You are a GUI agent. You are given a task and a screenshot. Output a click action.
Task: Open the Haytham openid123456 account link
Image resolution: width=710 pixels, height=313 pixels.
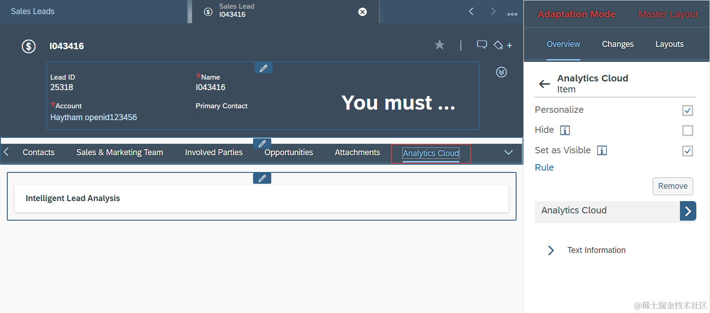(x=93, y=117)
